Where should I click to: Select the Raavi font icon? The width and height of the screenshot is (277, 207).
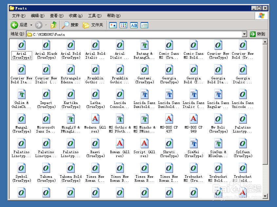click(95, 143)
